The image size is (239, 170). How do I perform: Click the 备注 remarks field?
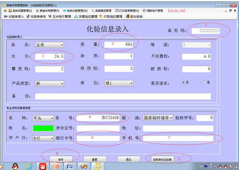pyautogui.click(x=123, y=96)
